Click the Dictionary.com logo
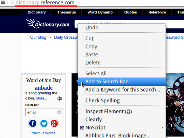The width and height of the screenshot is (184, 138). tap(48, 24)
